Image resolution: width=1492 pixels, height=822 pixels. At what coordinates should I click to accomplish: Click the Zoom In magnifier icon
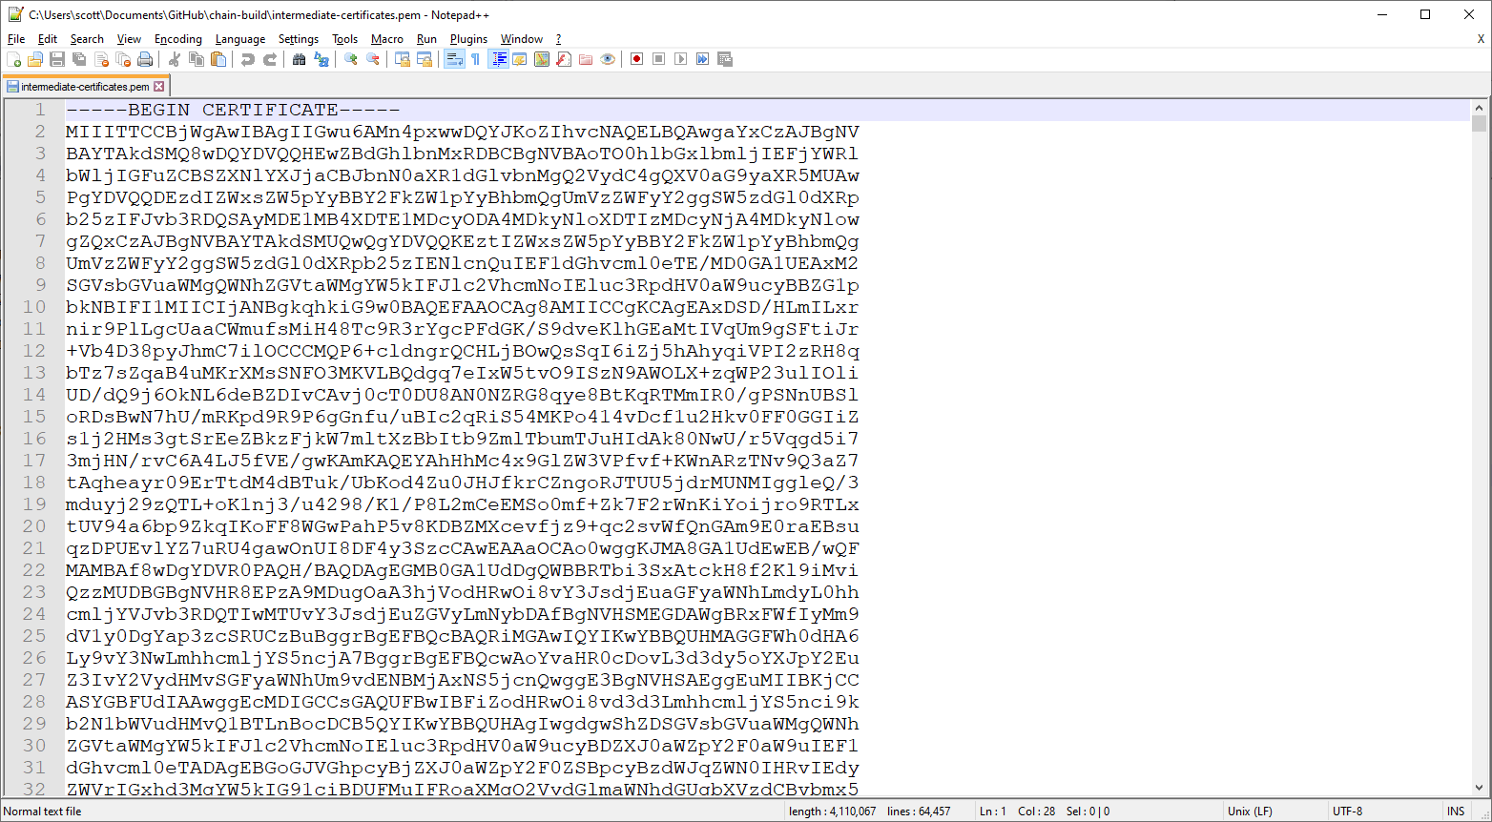click(351, 59)
